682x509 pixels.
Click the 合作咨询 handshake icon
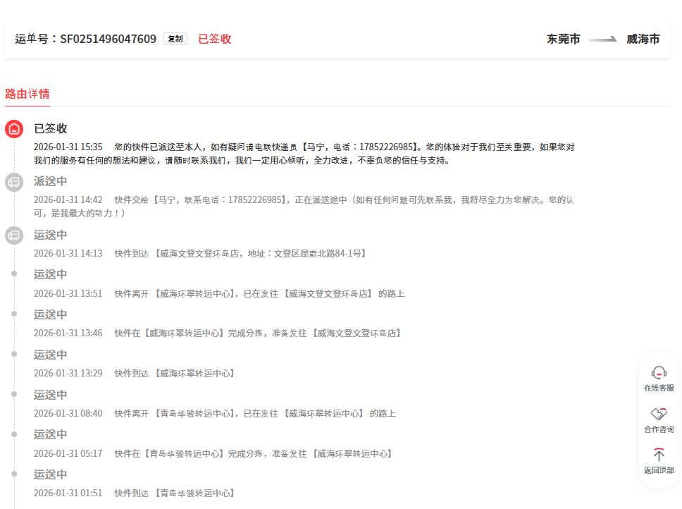(x=659, y=414)
